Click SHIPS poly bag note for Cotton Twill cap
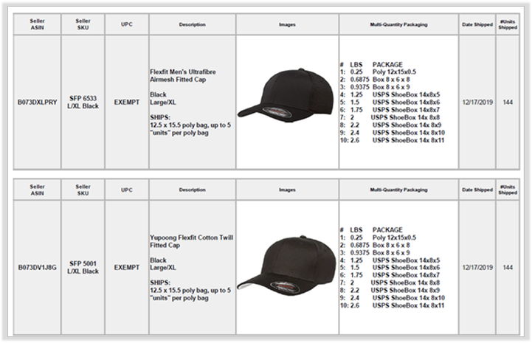Screen dimensions: 532x343 tap(190, 290)
